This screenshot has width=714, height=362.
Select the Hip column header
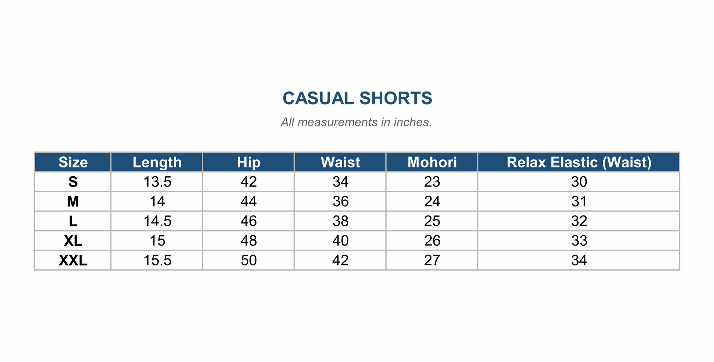(x=248, y=162)
